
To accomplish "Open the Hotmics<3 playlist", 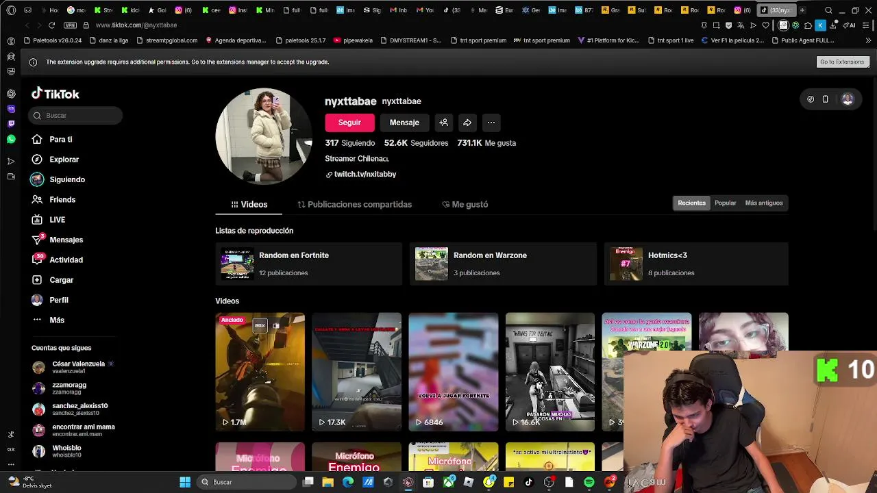I will tap(696, 264).
